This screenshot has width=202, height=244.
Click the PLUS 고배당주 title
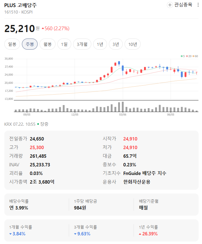click(20, 5)
